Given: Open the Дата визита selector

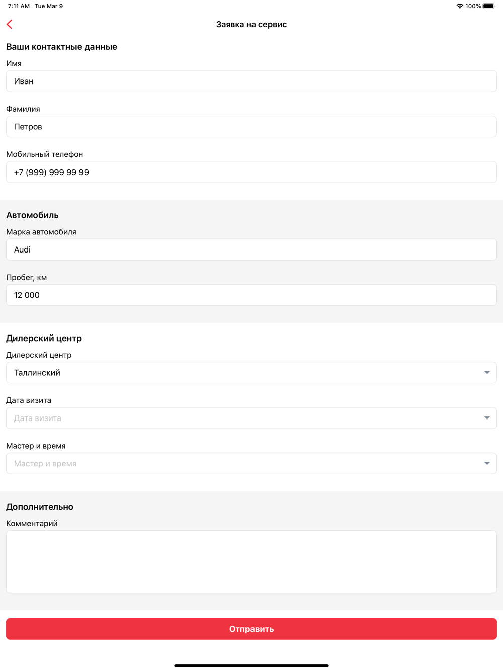Looking at the screenshot, I should pos(241,418).
